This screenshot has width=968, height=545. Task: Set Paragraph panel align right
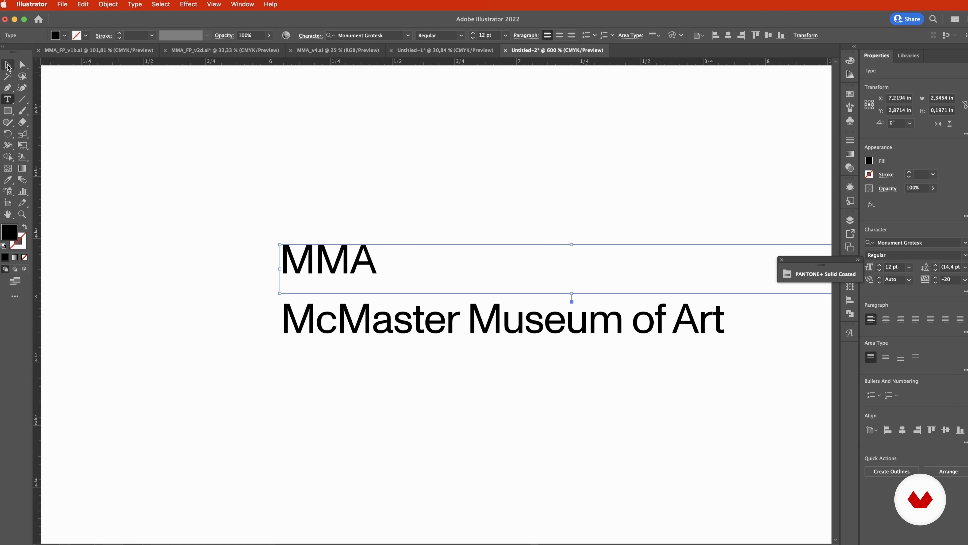pos(901,319)
